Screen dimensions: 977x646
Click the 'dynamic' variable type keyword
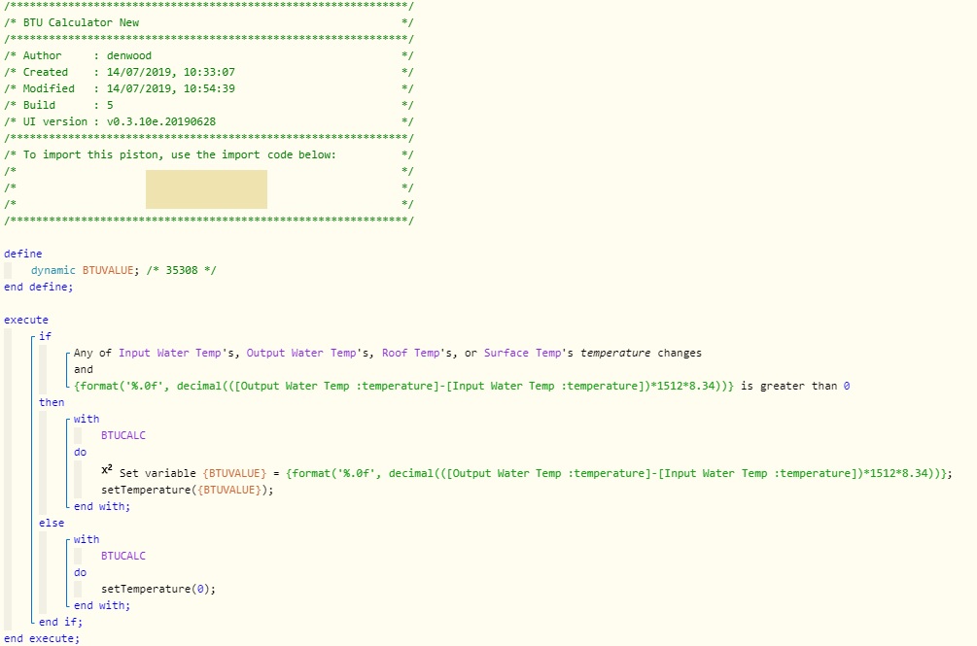click(x=52, y=270)
